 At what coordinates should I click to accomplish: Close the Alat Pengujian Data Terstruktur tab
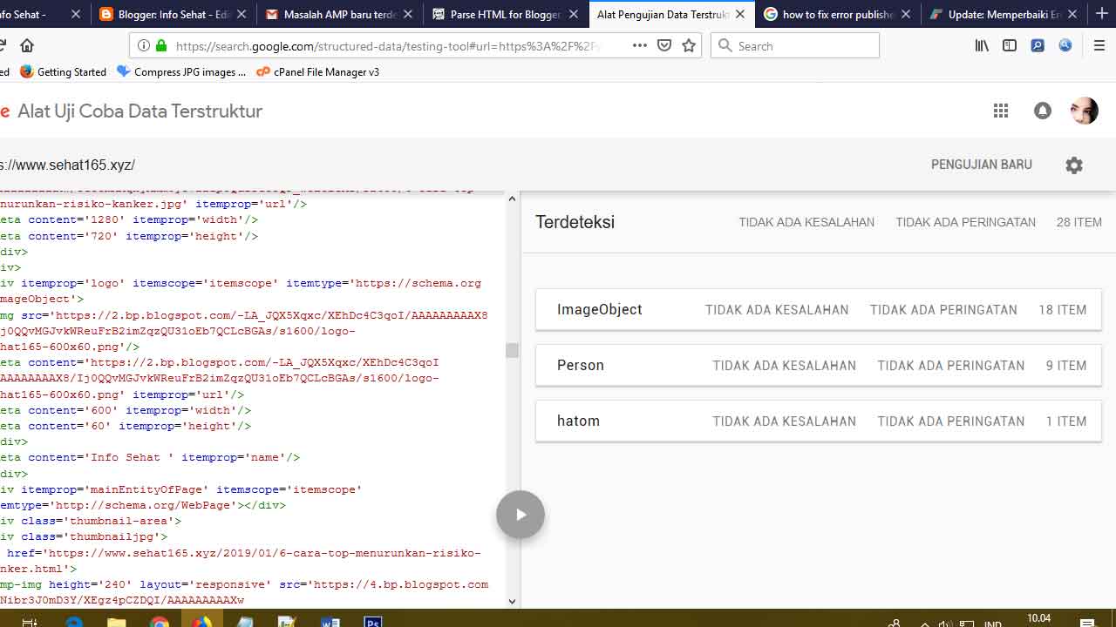tap(739, 14)
